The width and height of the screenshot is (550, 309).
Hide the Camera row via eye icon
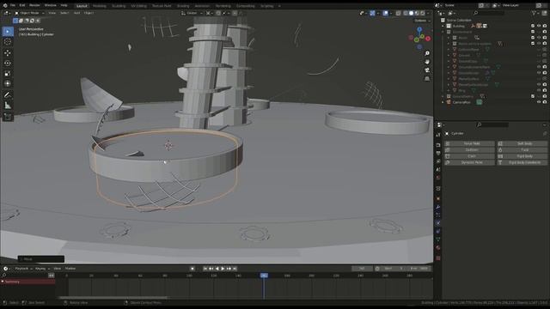pos(539,102)
